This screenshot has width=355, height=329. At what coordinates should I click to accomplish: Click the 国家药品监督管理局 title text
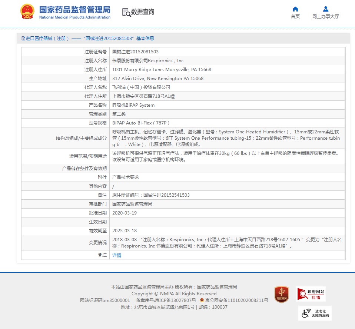[74, 10]
